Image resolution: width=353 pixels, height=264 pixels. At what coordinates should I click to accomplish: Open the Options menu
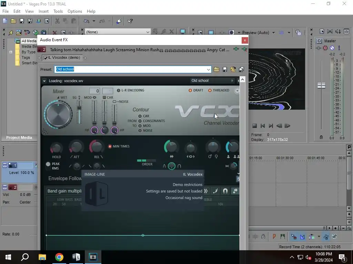click(75, 11)
